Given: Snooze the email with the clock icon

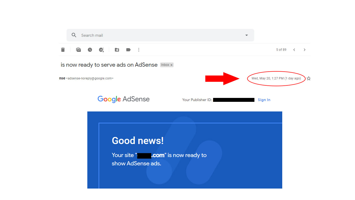Looking at the screenshot, I should coord(90,50).
